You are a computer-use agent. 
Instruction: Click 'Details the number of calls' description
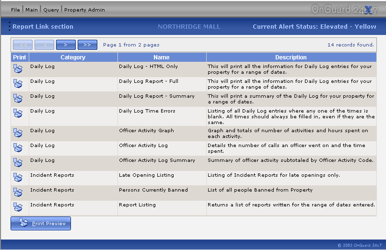pyautogui.click(x=286, y=148)
